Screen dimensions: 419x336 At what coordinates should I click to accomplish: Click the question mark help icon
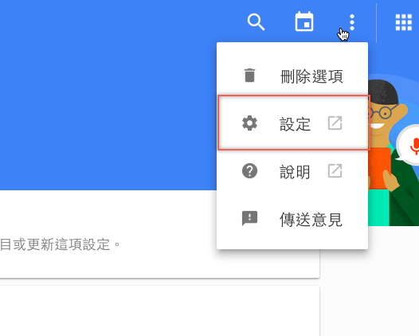(x=249, y=171)
